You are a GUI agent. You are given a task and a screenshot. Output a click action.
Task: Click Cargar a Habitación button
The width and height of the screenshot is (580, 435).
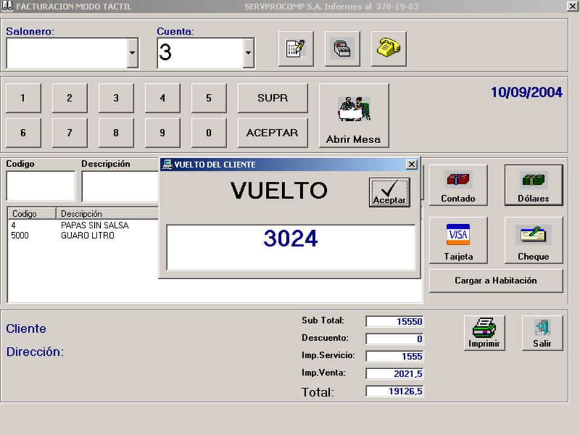[x=496, y=281]
